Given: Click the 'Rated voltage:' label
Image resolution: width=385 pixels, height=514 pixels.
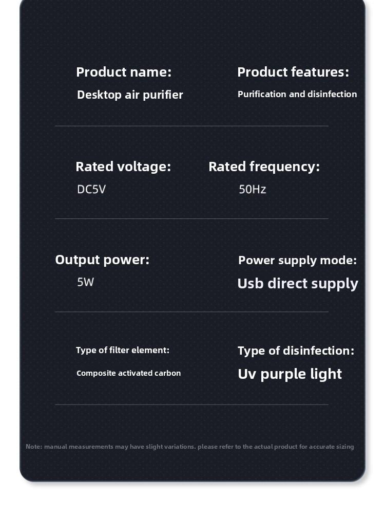Looking at the screenshot, I should [x=123, y=167].
